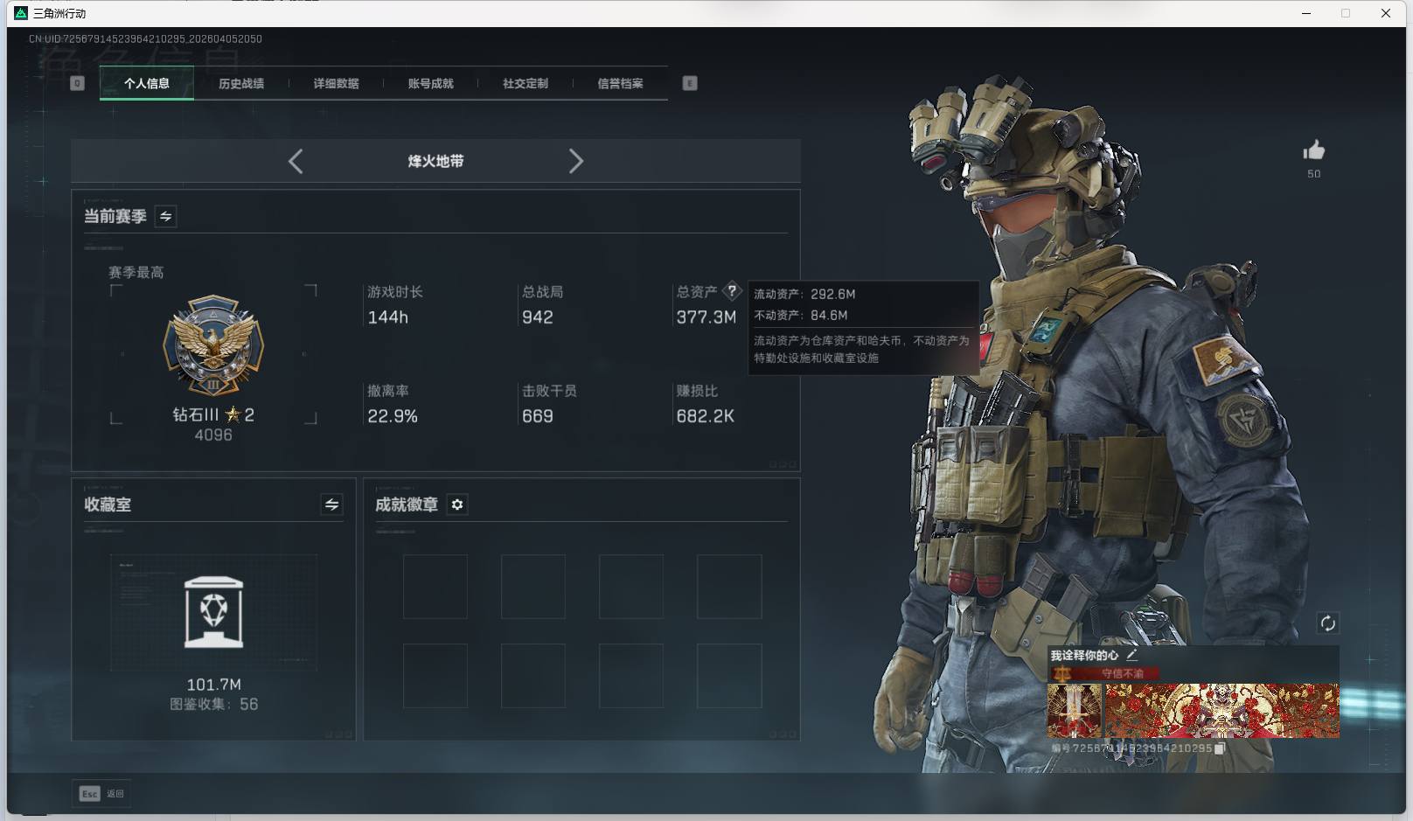The image size is (1413, 821).
Task: Click the rotate character refresh icon
Action: click(1327, 623)
